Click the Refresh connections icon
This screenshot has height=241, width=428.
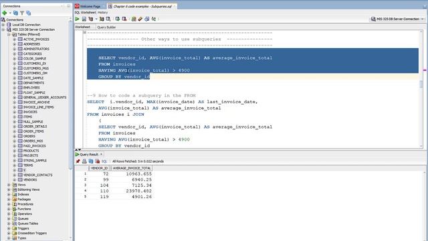[15, 13]
